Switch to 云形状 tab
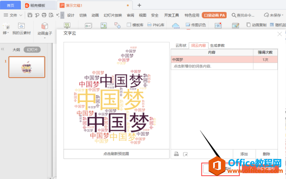Screen dimensions: 286x179 181,46
